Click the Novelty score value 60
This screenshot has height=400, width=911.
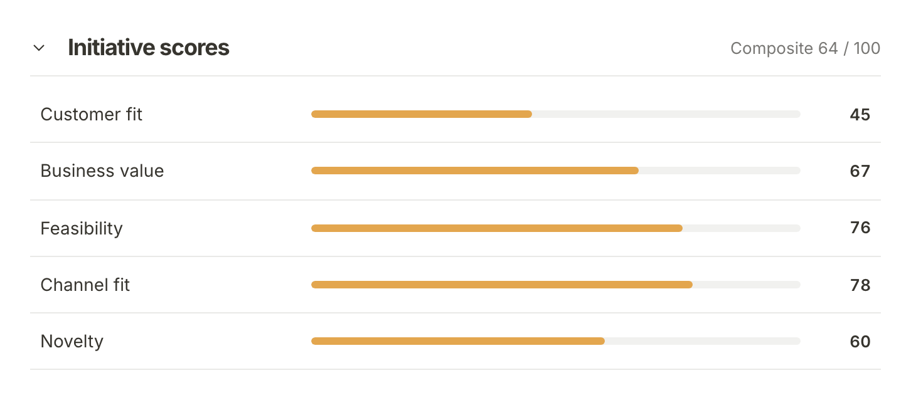point(860,341)
